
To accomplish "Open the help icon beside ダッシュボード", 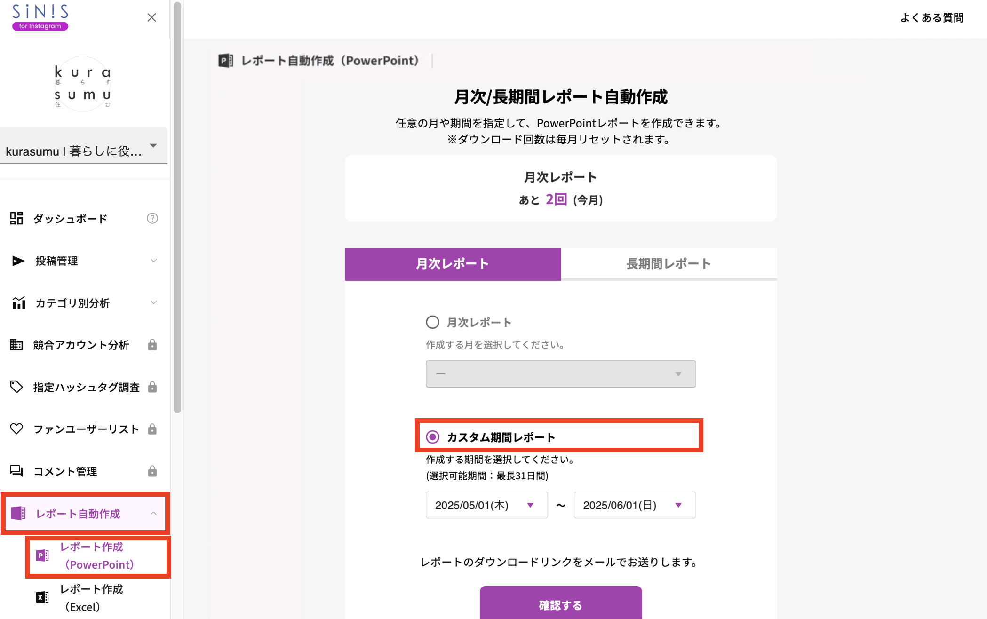I will tap(152, 218).
